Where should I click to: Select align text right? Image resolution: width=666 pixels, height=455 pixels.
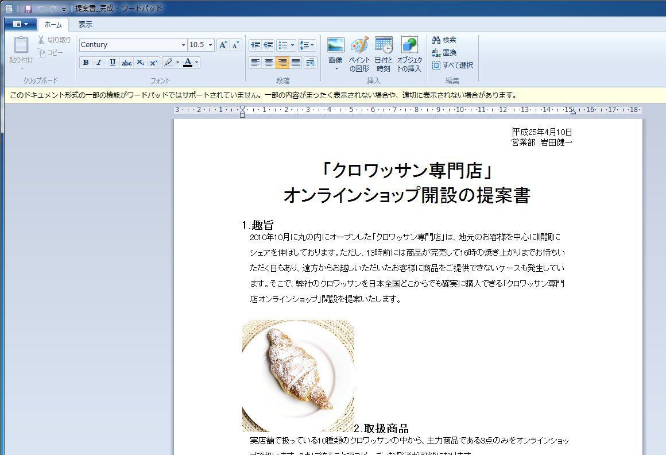click(x=282, y=63)
